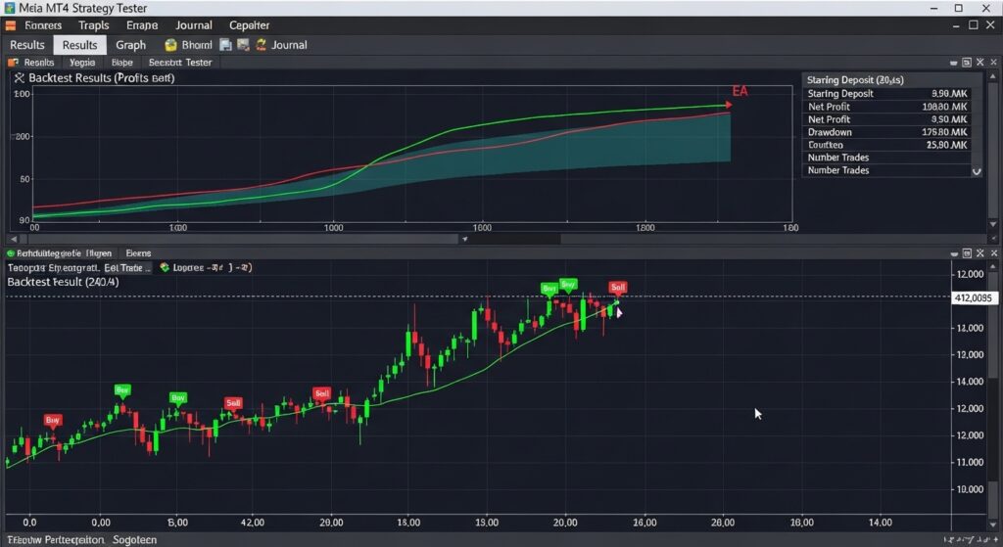Select the Yegsia sub-tab
Image resolution: width=1003 pixels, height=547 pixels.
point(82,63)
